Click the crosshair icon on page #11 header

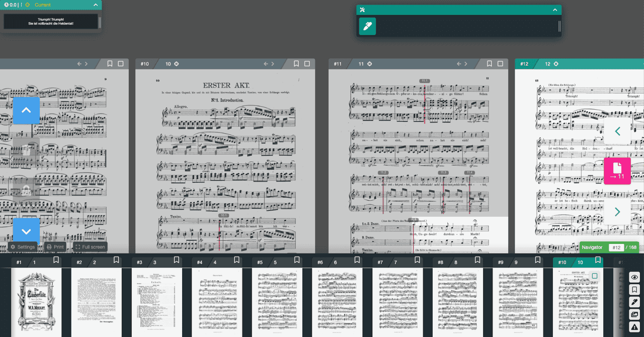point(369,64)
